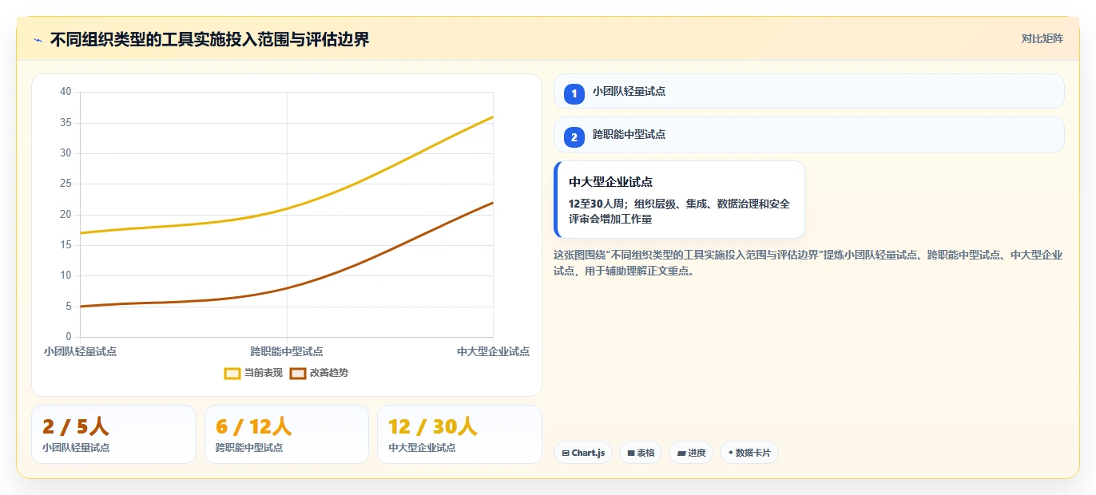The height and width of the screenshot is (495, 1096).
Task: Select the 进度 tag
Action: [x=691, y=453]
